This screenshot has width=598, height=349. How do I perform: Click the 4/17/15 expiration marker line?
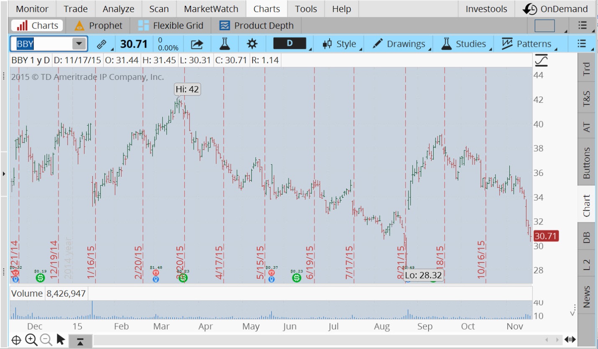(224, 176)
